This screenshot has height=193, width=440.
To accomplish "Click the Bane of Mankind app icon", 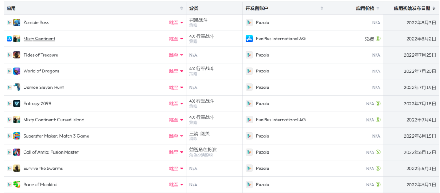I will tap(17, 184).
